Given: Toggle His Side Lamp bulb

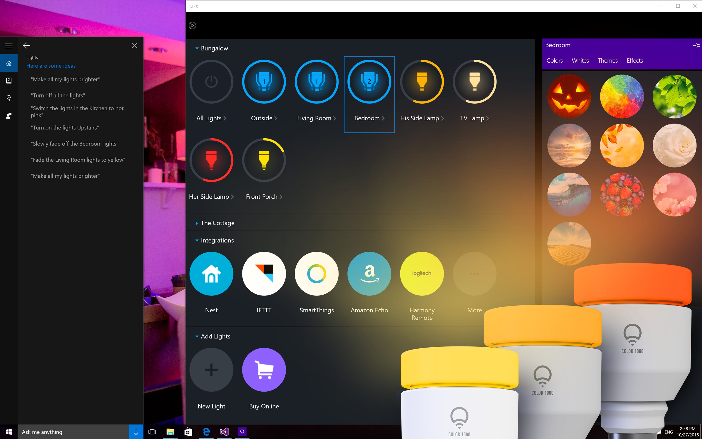Looking at the screenshot, I should click(422, 81).
